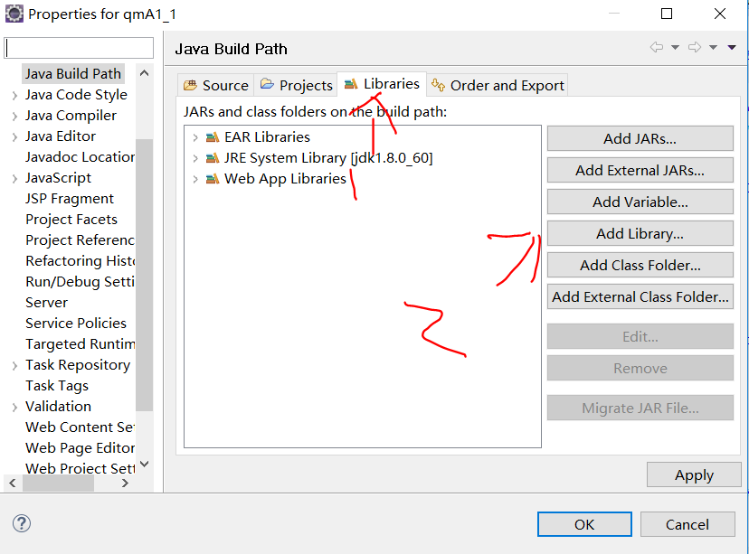
Task: Open Refactoring History page
Action: (x=80, y=261)
